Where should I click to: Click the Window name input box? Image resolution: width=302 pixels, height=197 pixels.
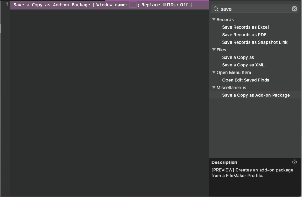point(132,5)
